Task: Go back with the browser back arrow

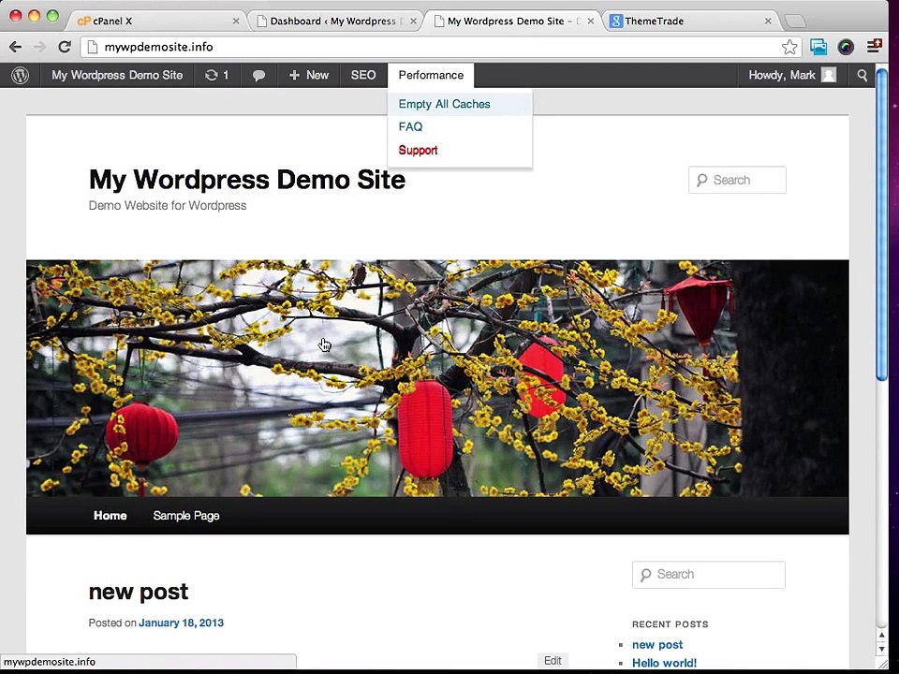Action: [x=16, y=47]
